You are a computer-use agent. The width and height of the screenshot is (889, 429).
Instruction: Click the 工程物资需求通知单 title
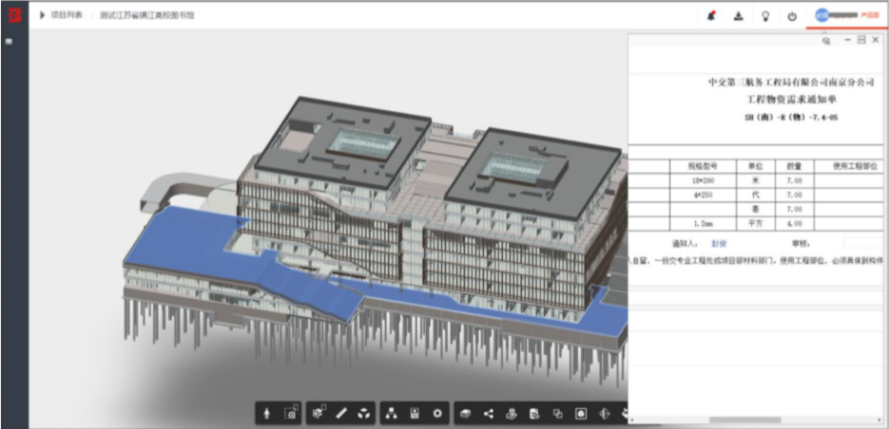[x=791, y=100]
